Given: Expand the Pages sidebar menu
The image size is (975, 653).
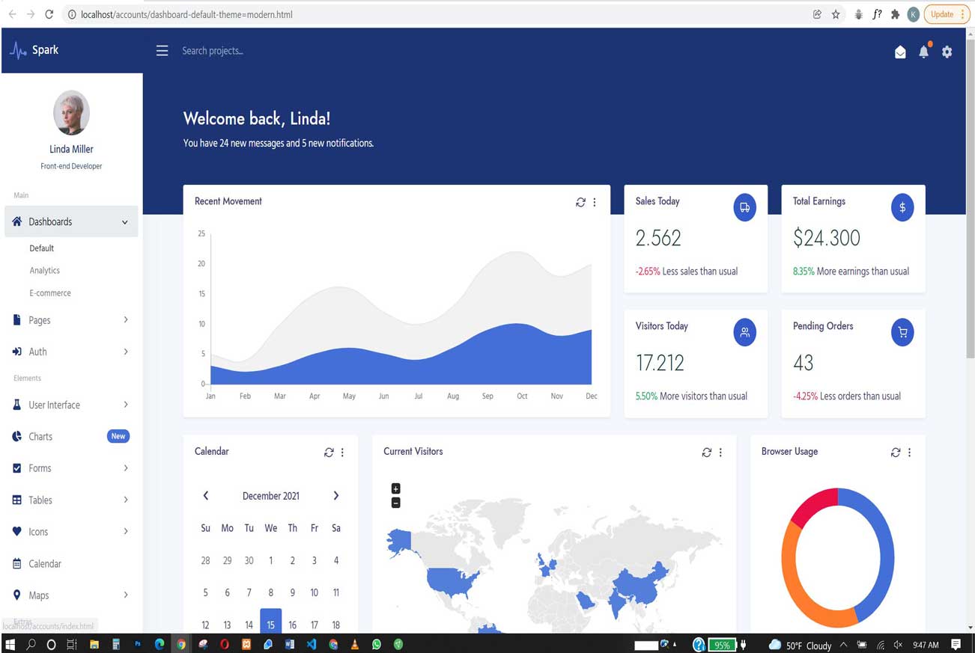Looking at the screenshot, I should click(71, 320).
